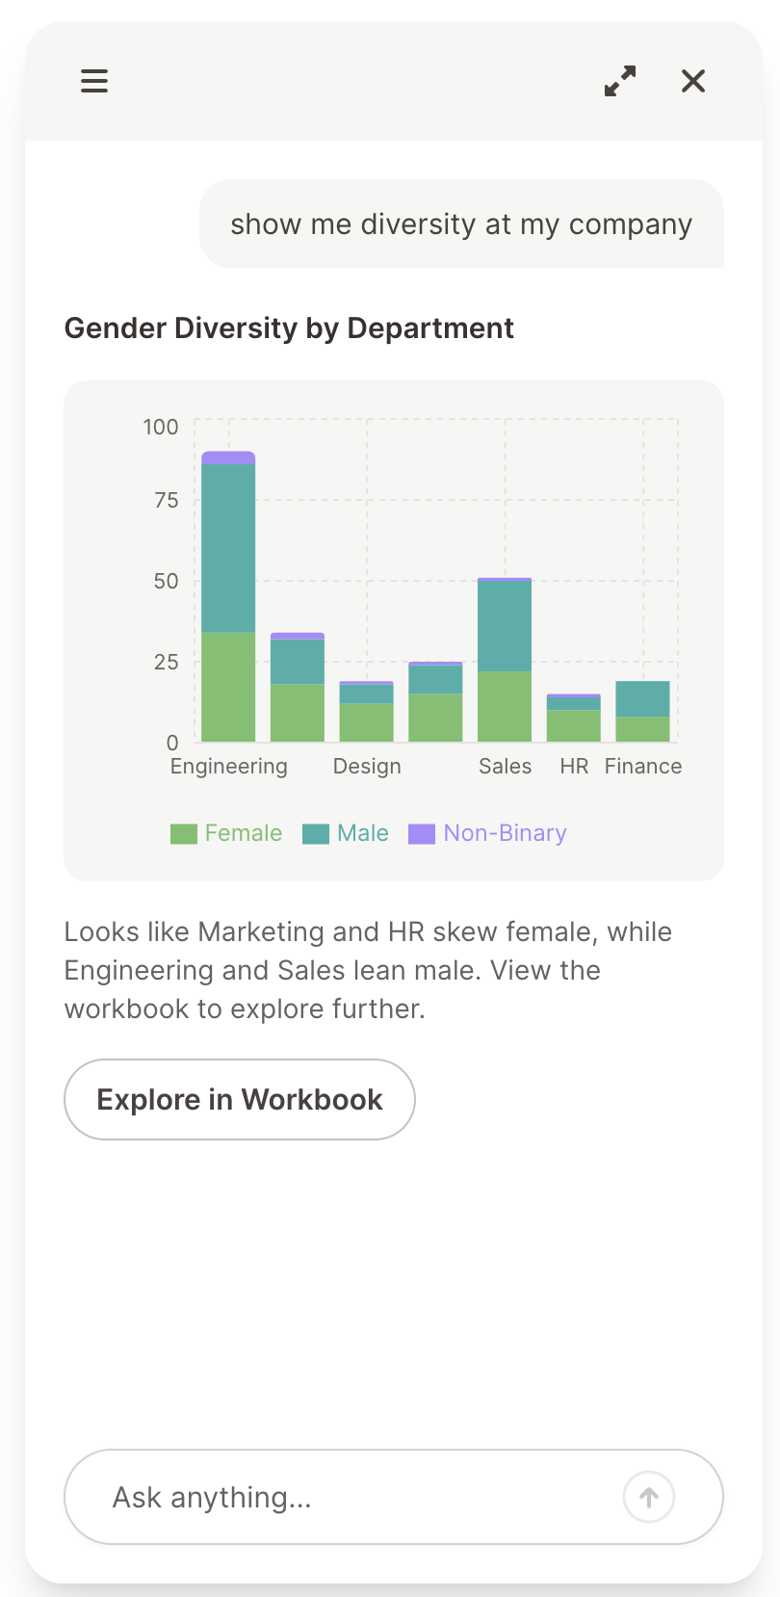Click the HR stacked bar
The width and height of the screenshot is (780, 1597).
click(x=573, y=720)
